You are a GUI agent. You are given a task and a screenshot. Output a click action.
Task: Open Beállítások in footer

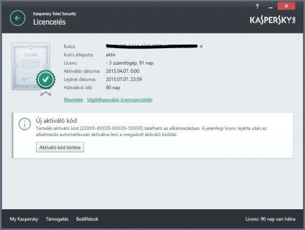87,219
